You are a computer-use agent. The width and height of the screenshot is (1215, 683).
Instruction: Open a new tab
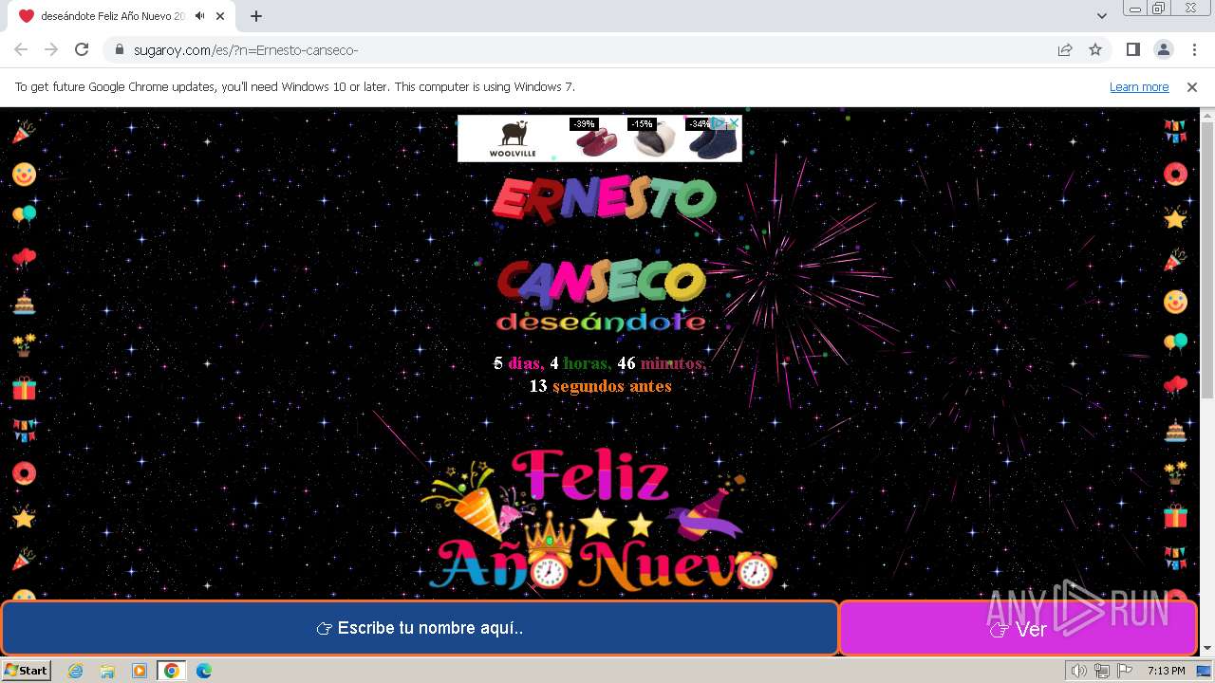pyautogui.click(x=256, y=16)
